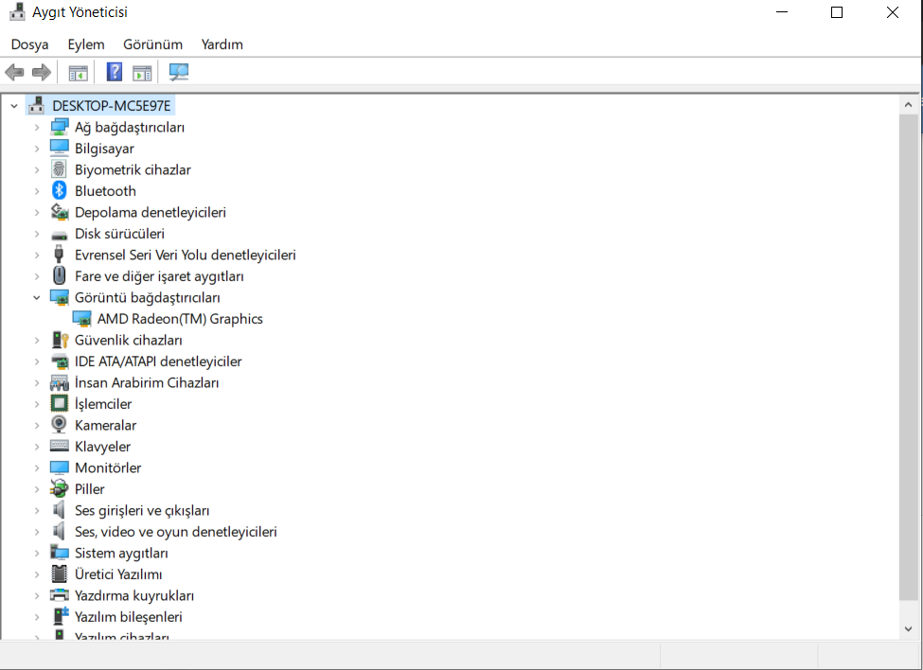The image size is (923, 670).
Task: Click the Kameralar webcam icon
Action: coord(59,425)
